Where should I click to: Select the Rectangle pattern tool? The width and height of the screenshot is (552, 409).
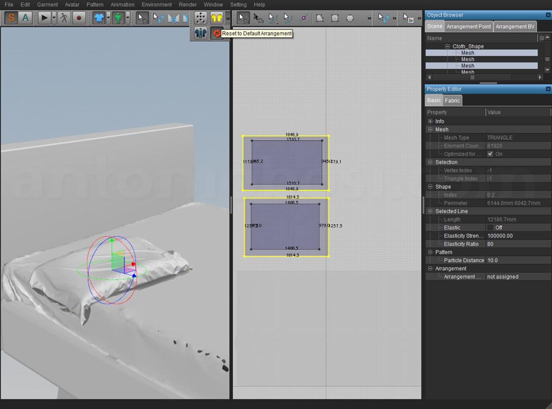tap(335, 18)
